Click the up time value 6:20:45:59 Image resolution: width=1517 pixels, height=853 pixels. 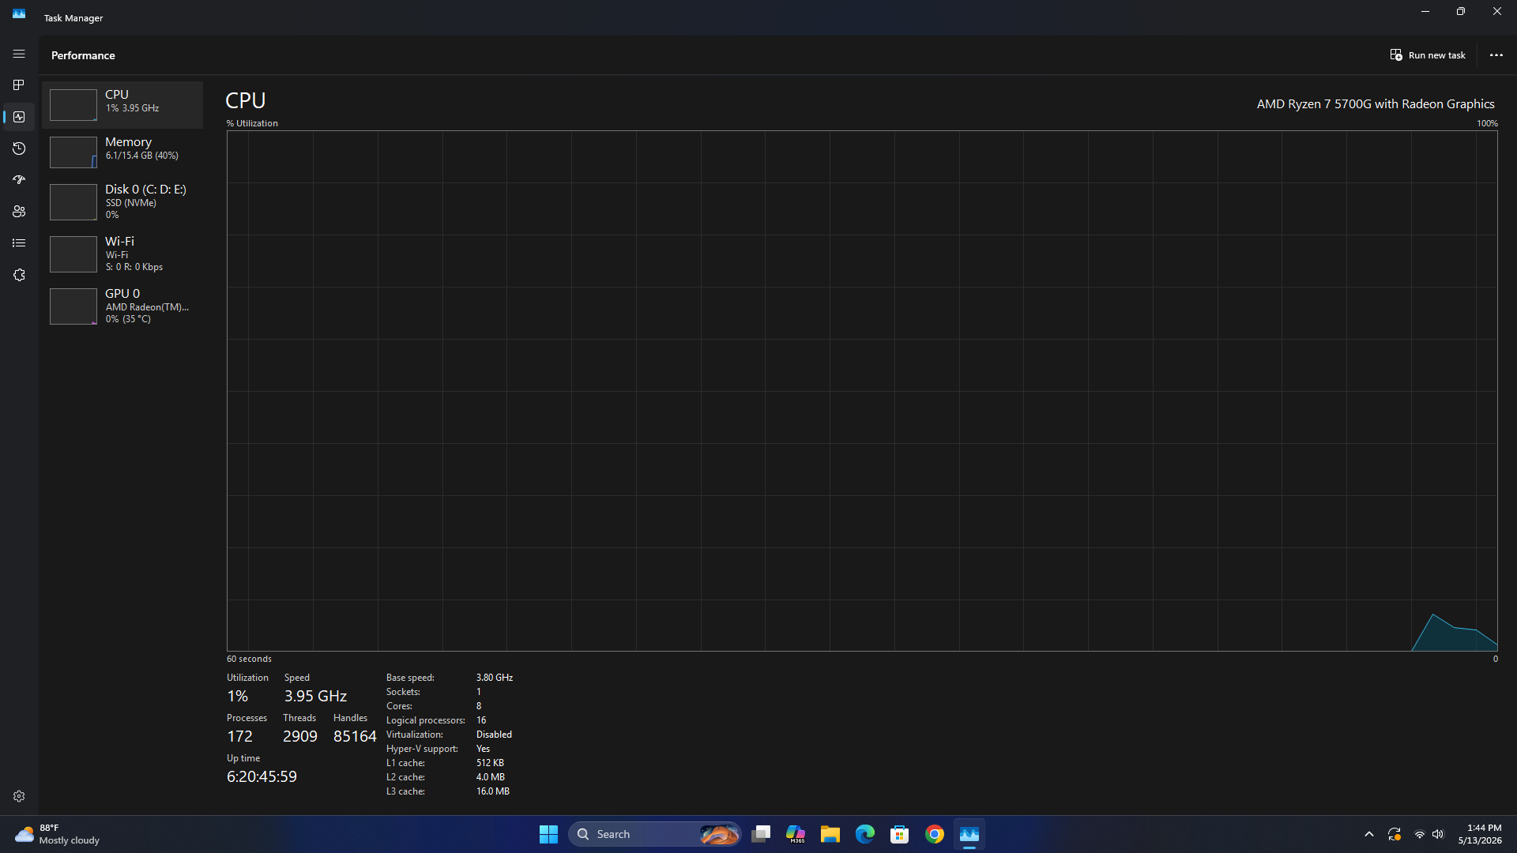pos(262,776)
